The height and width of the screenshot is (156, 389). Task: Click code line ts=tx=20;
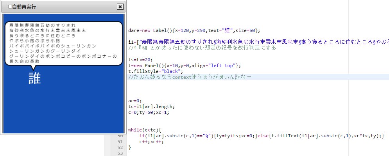(141, 60)
